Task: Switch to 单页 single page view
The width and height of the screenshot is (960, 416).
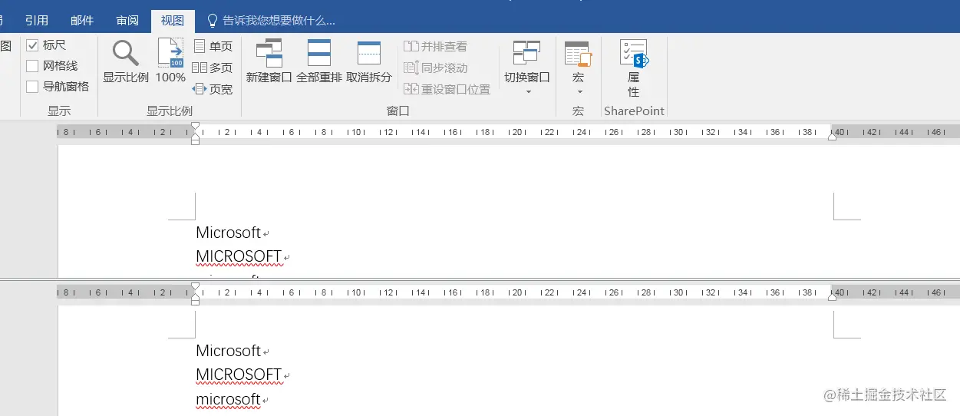Action: [x=213, y=46]
